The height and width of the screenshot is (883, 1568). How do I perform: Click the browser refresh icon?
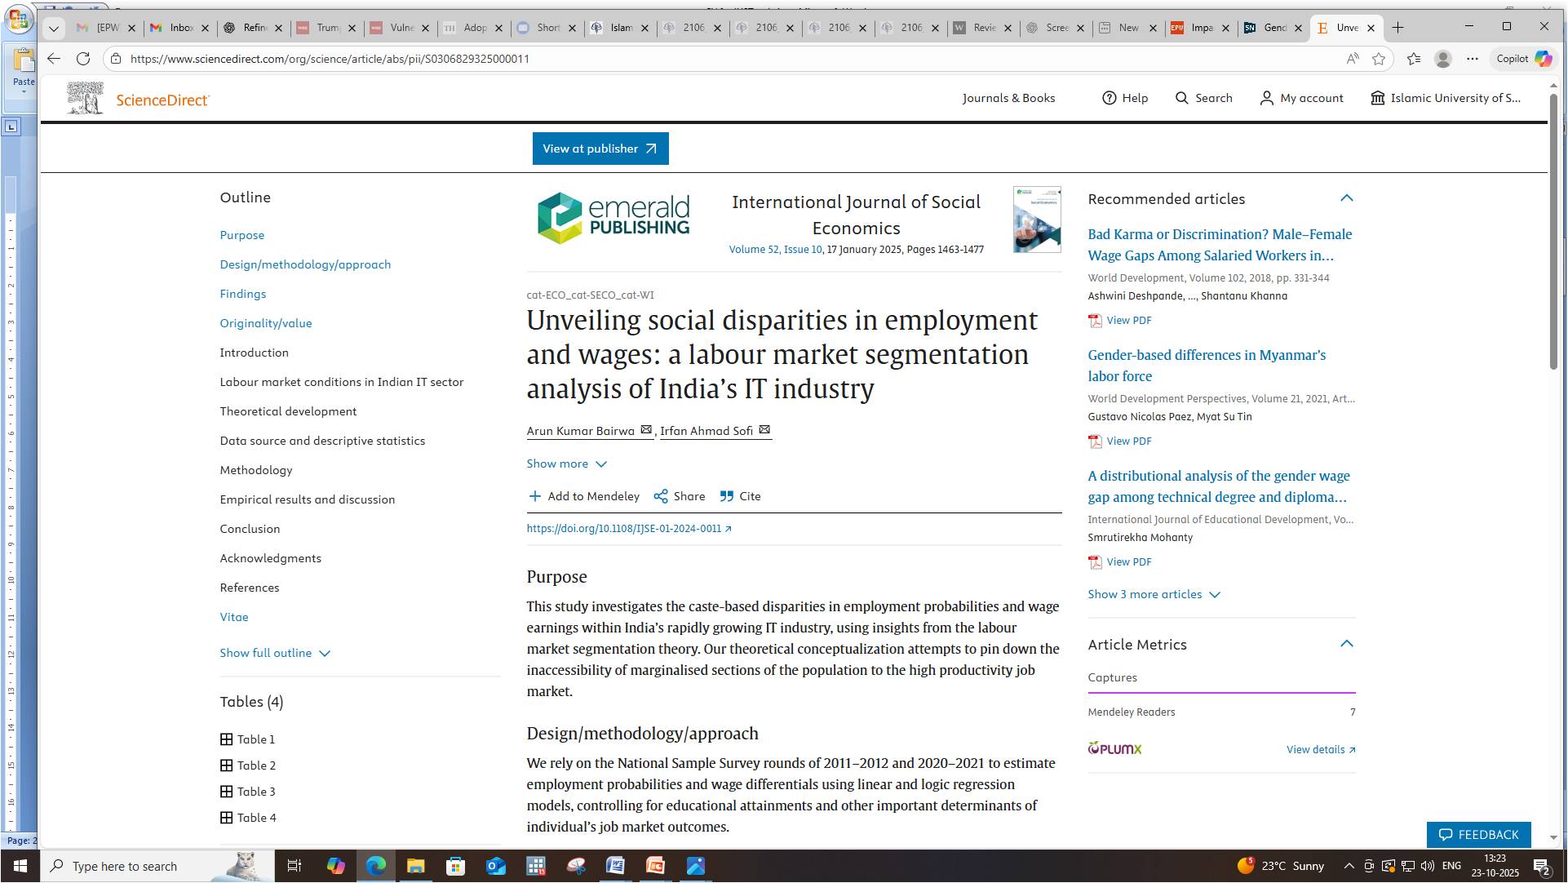83,59
